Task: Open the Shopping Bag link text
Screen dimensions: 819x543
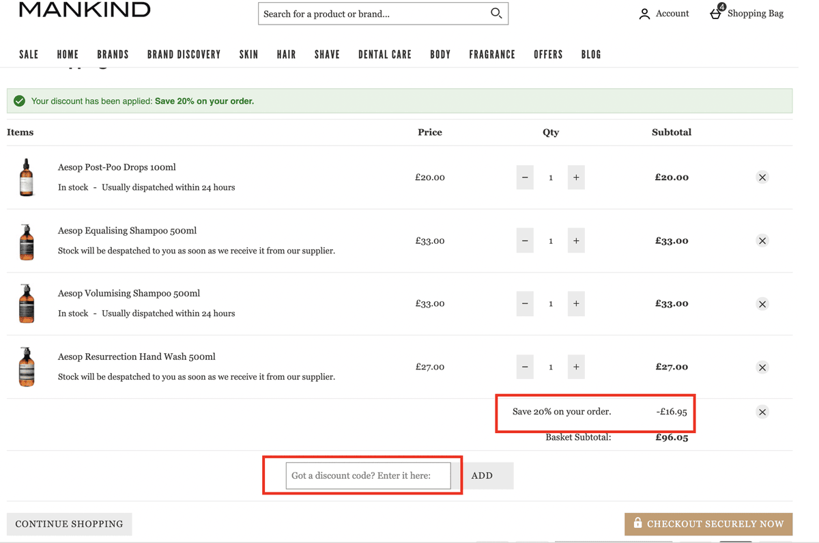Action: 756,14
